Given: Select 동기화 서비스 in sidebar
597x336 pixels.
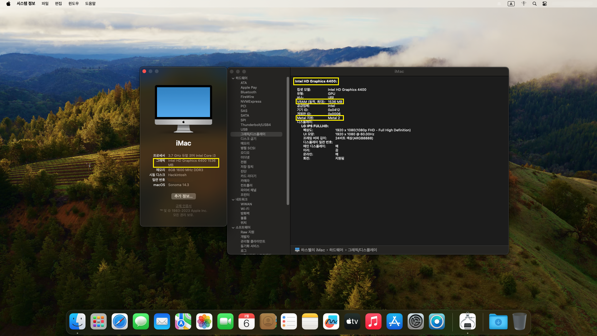Looking at the screenshot, I should point(250,246).
